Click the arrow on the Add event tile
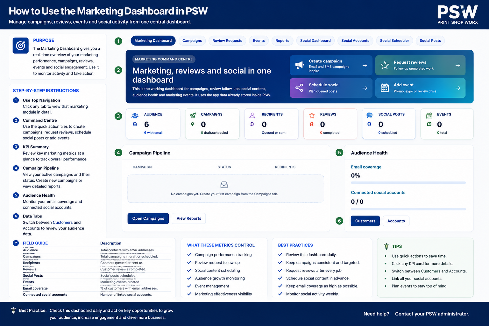This screenshot has height=326, width=489. point(458,88)
